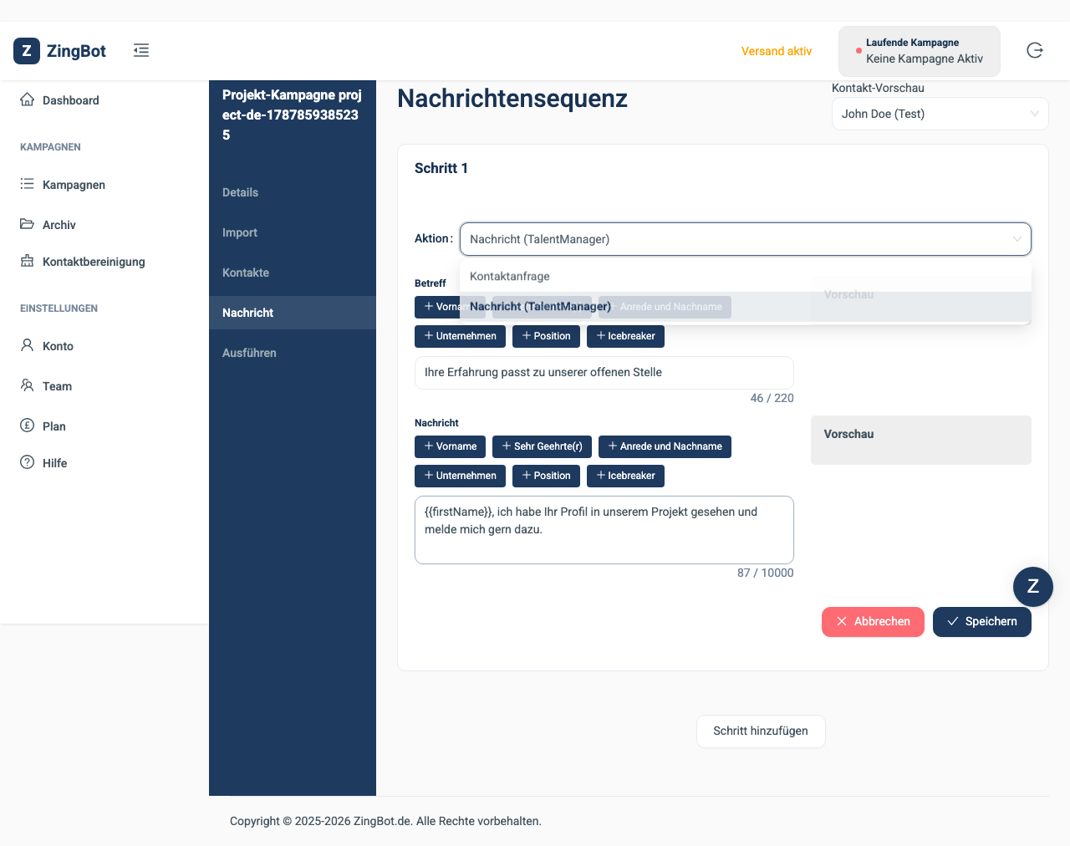
Task: Click the 46 / 220 character counter
Action: pyautogui.click(x=772, y=398)
